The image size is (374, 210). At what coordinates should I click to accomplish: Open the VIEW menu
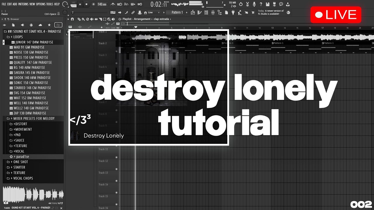[32, 4]
